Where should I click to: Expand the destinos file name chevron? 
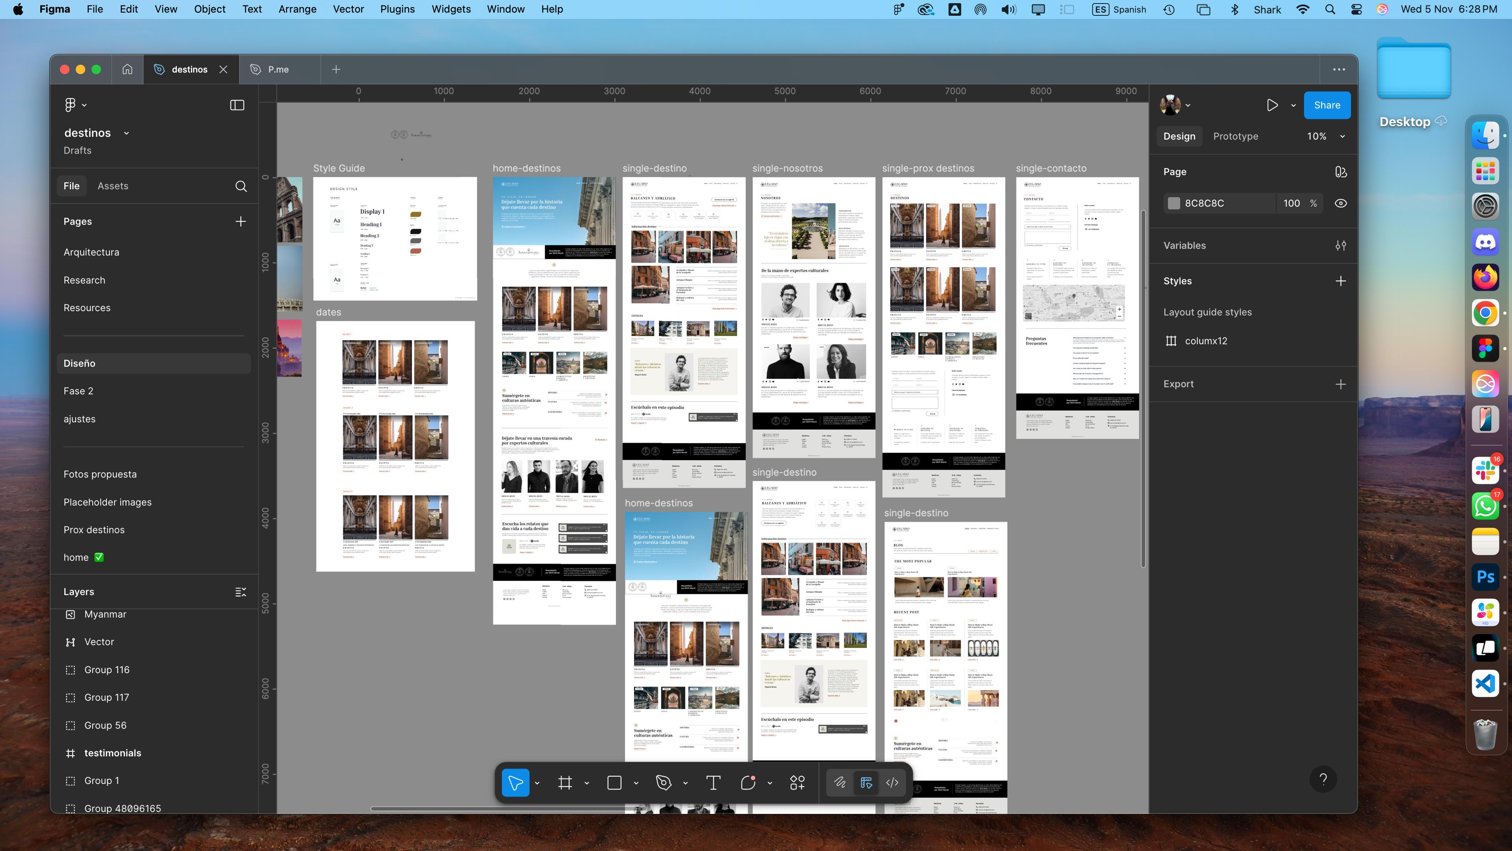(126, 133)
